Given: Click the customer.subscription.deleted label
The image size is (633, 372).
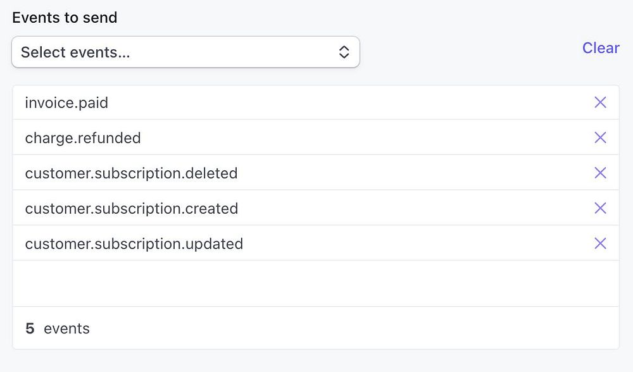Looking at the screenshot, I should pyautogui.click(x=131, y=173).
